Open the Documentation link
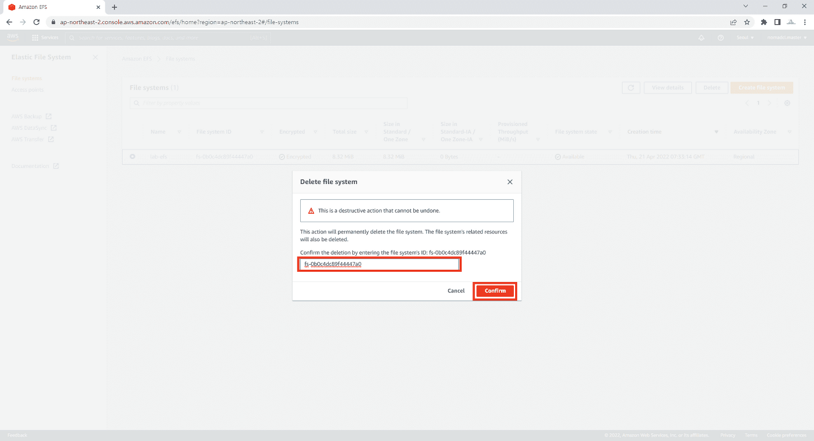814x441 pixels. [x=35, y=166]
